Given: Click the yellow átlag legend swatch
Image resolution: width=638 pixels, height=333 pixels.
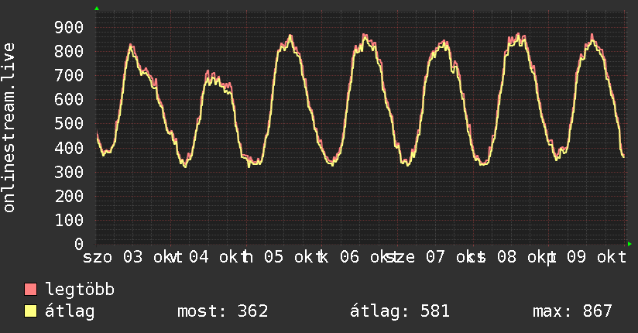Looking at the screenshot, I should pos(30,311).
